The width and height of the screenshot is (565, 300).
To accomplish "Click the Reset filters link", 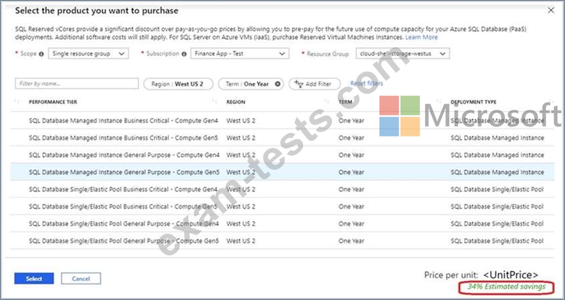I will [366, 83].
